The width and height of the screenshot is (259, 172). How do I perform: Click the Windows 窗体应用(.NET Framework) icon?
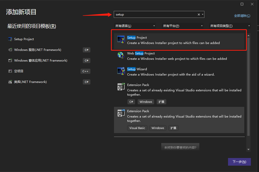click(x=10, y=60)
